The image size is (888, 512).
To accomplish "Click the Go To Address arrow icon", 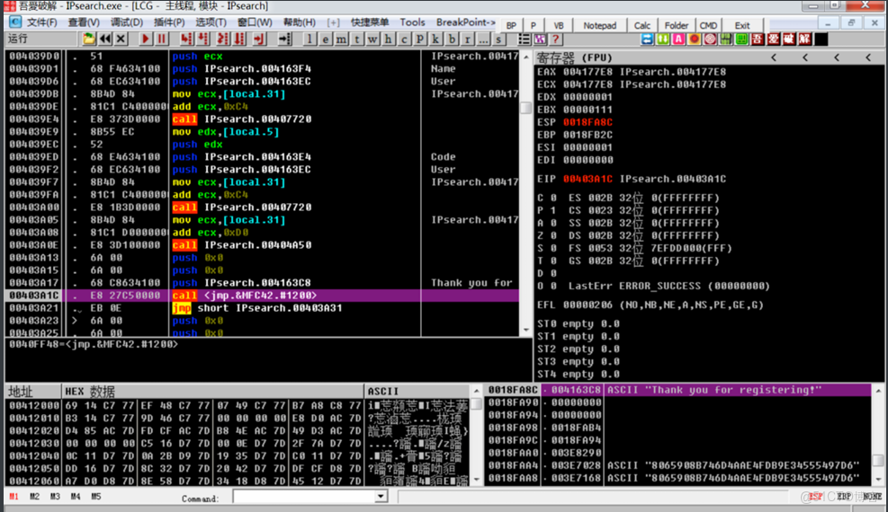I will pyautogui.click(x=285, y=39).
